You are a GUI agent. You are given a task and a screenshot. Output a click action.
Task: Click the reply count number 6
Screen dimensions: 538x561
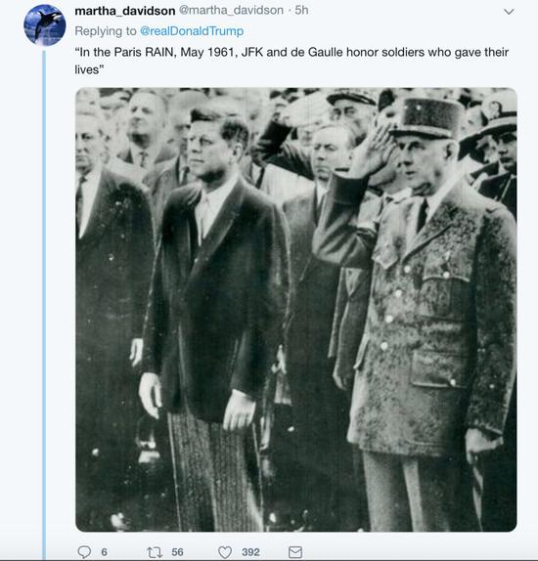104,552
